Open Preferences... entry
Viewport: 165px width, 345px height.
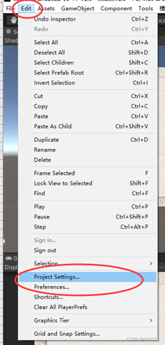pos(88,287)
